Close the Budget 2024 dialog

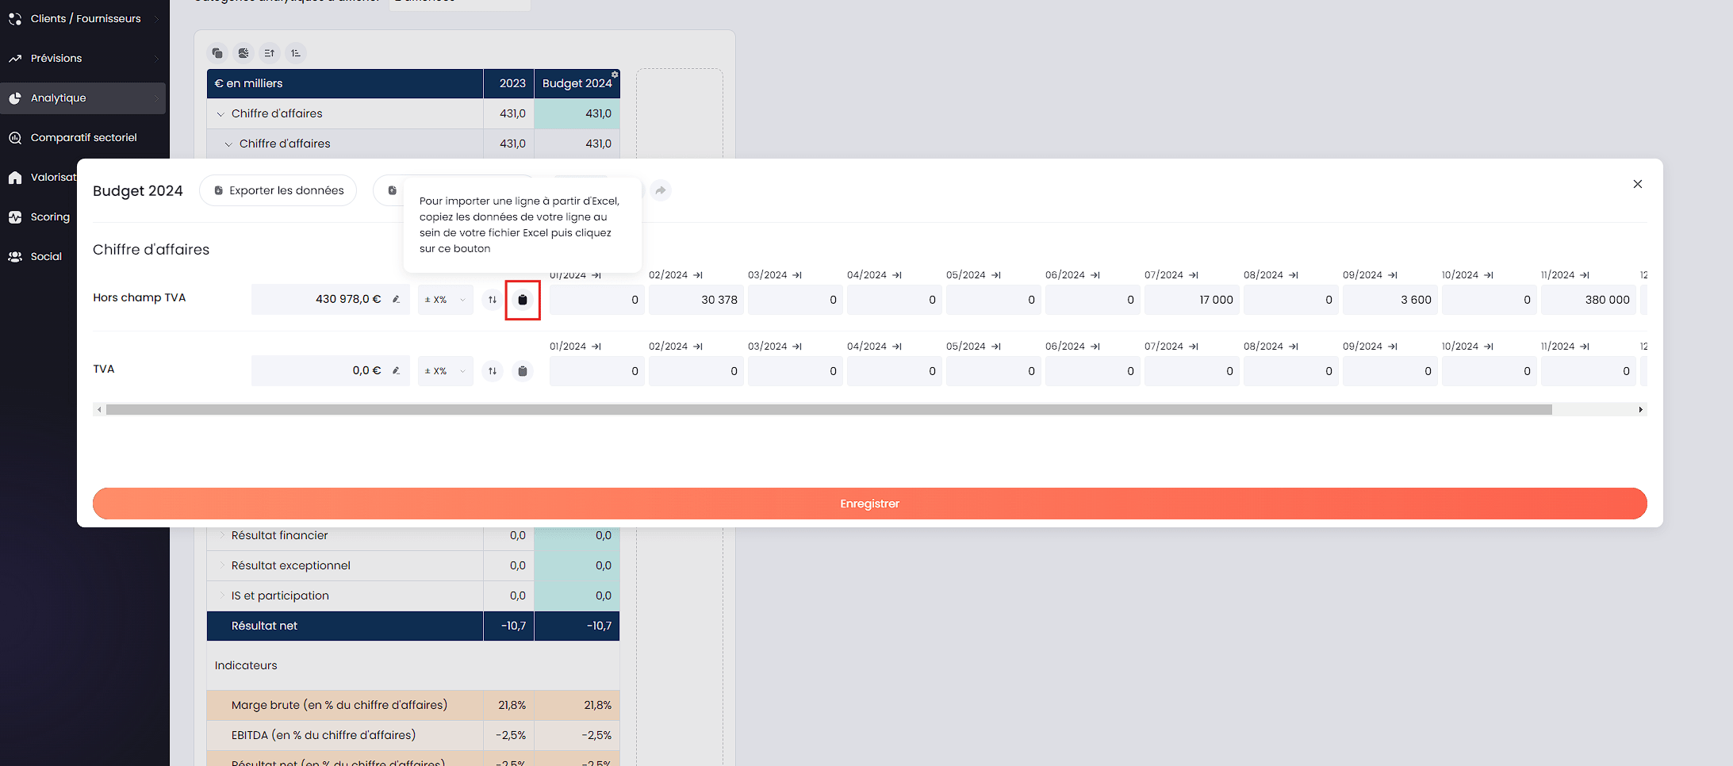pyautogui.click(x=1638, y=184)
